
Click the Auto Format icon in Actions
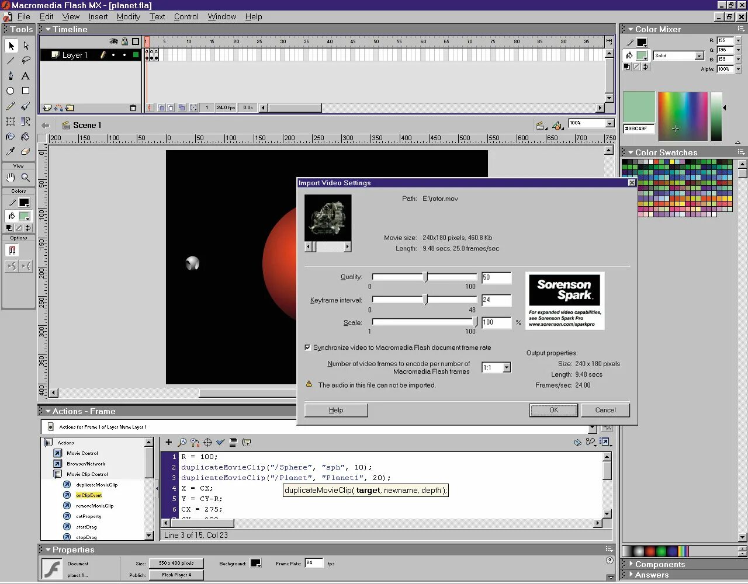point(233,443)
